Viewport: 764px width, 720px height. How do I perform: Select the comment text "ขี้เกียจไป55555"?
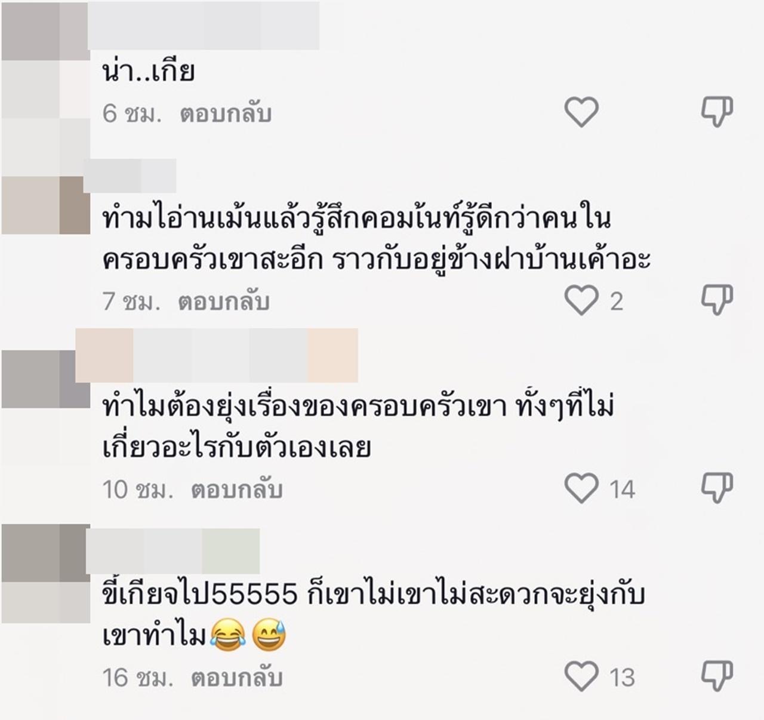point(200,595)
